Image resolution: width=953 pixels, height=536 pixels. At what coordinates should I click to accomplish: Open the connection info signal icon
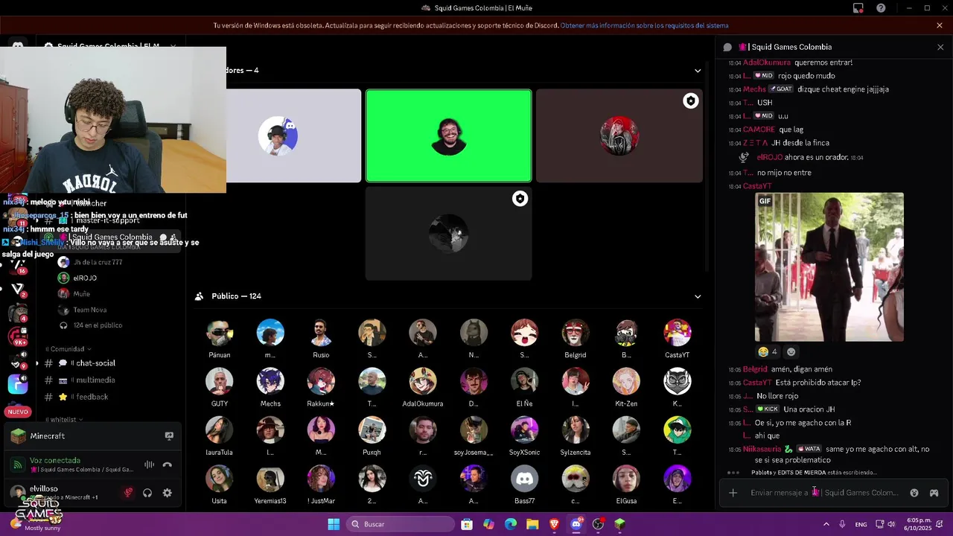coord(17,465)
